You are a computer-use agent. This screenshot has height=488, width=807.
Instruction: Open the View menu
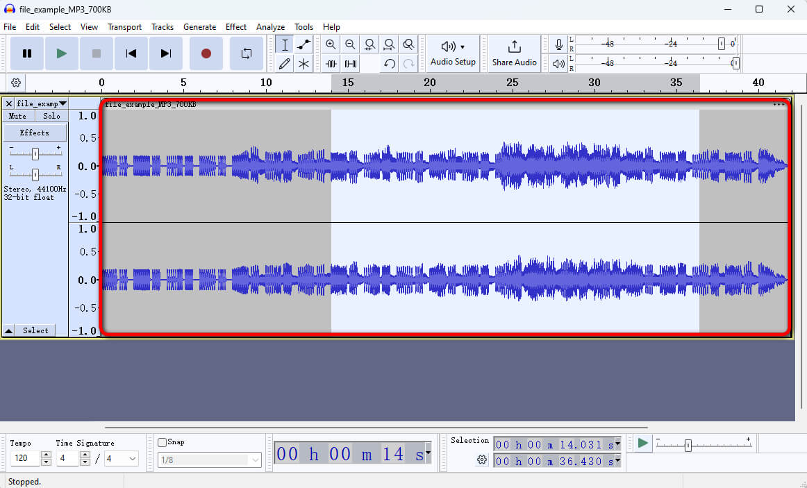click(x=89, y=27)
